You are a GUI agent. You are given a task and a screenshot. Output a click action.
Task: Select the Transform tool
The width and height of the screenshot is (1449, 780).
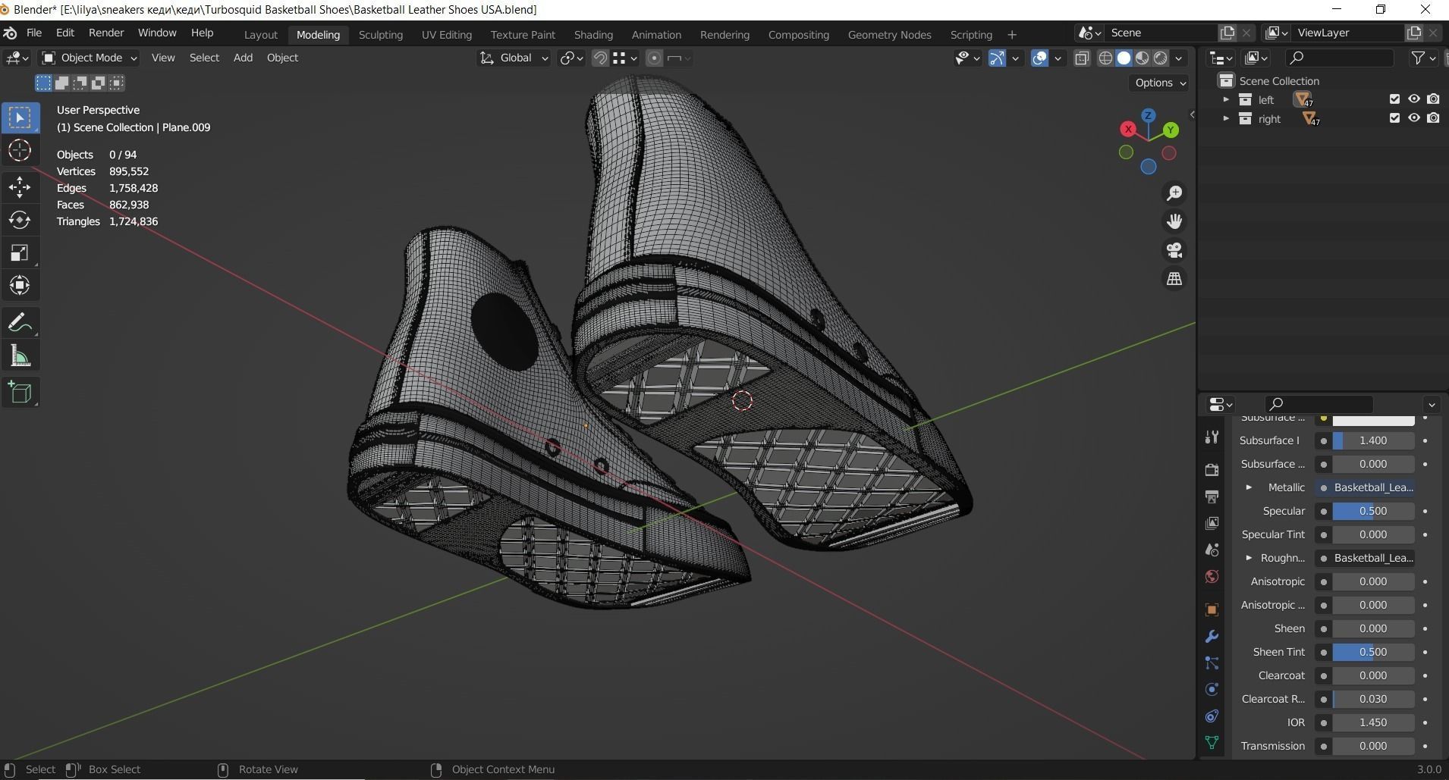coord(20,285)
